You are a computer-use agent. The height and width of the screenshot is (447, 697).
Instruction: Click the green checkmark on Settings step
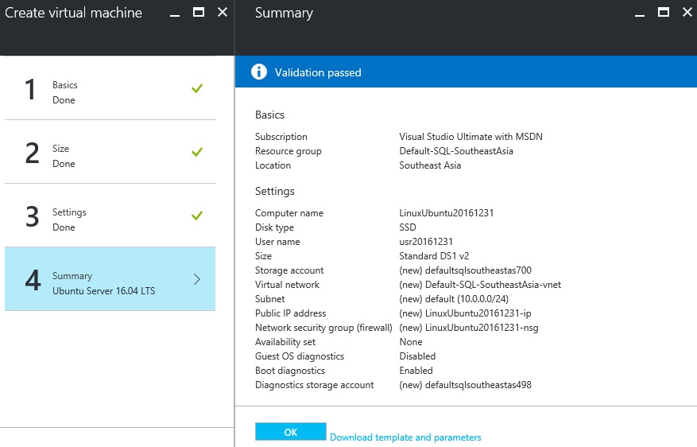[197, 216]
